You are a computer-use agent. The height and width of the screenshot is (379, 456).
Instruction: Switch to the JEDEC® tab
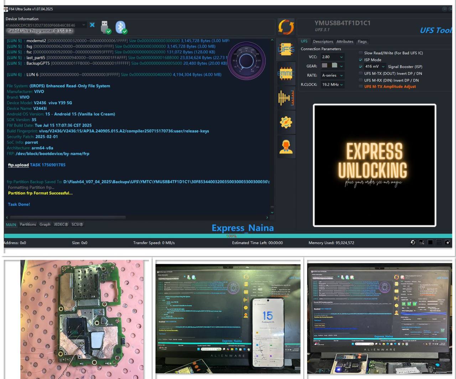coord(61,225)
